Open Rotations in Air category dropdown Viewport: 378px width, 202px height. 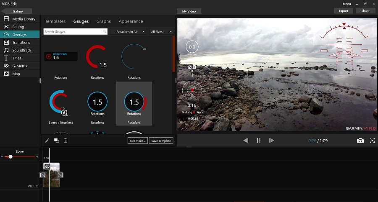[x=129, y=31]
